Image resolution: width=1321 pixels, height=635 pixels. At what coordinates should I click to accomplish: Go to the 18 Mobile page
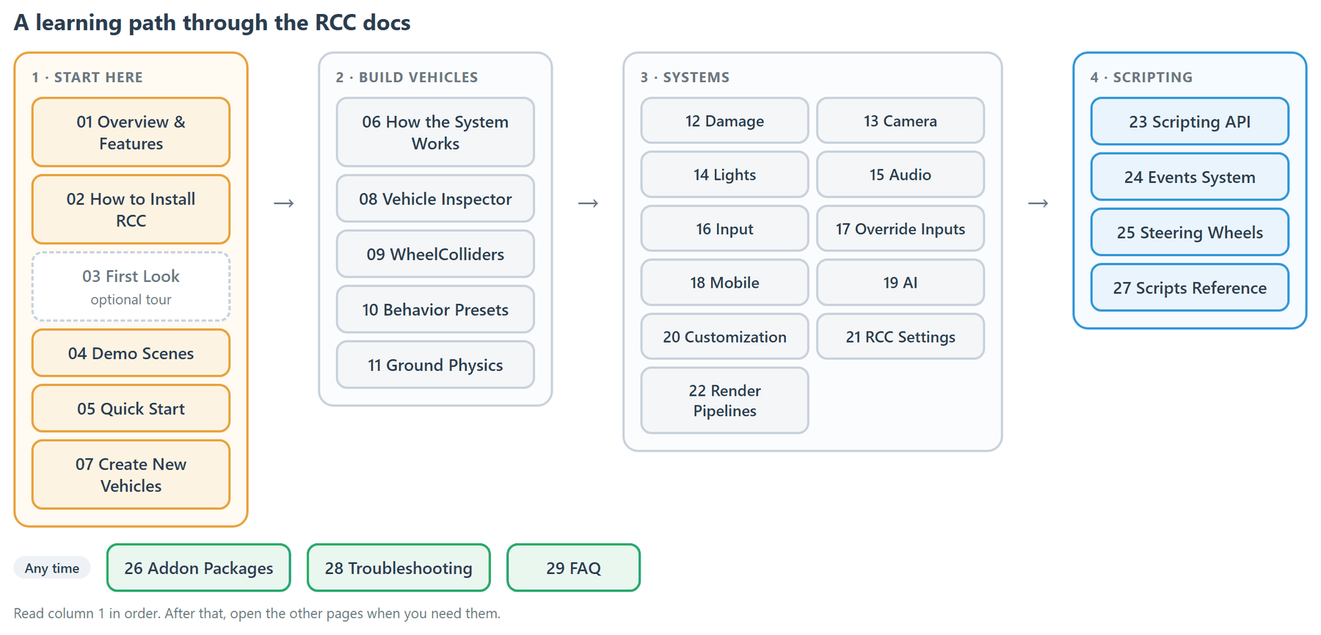[725, 283]
